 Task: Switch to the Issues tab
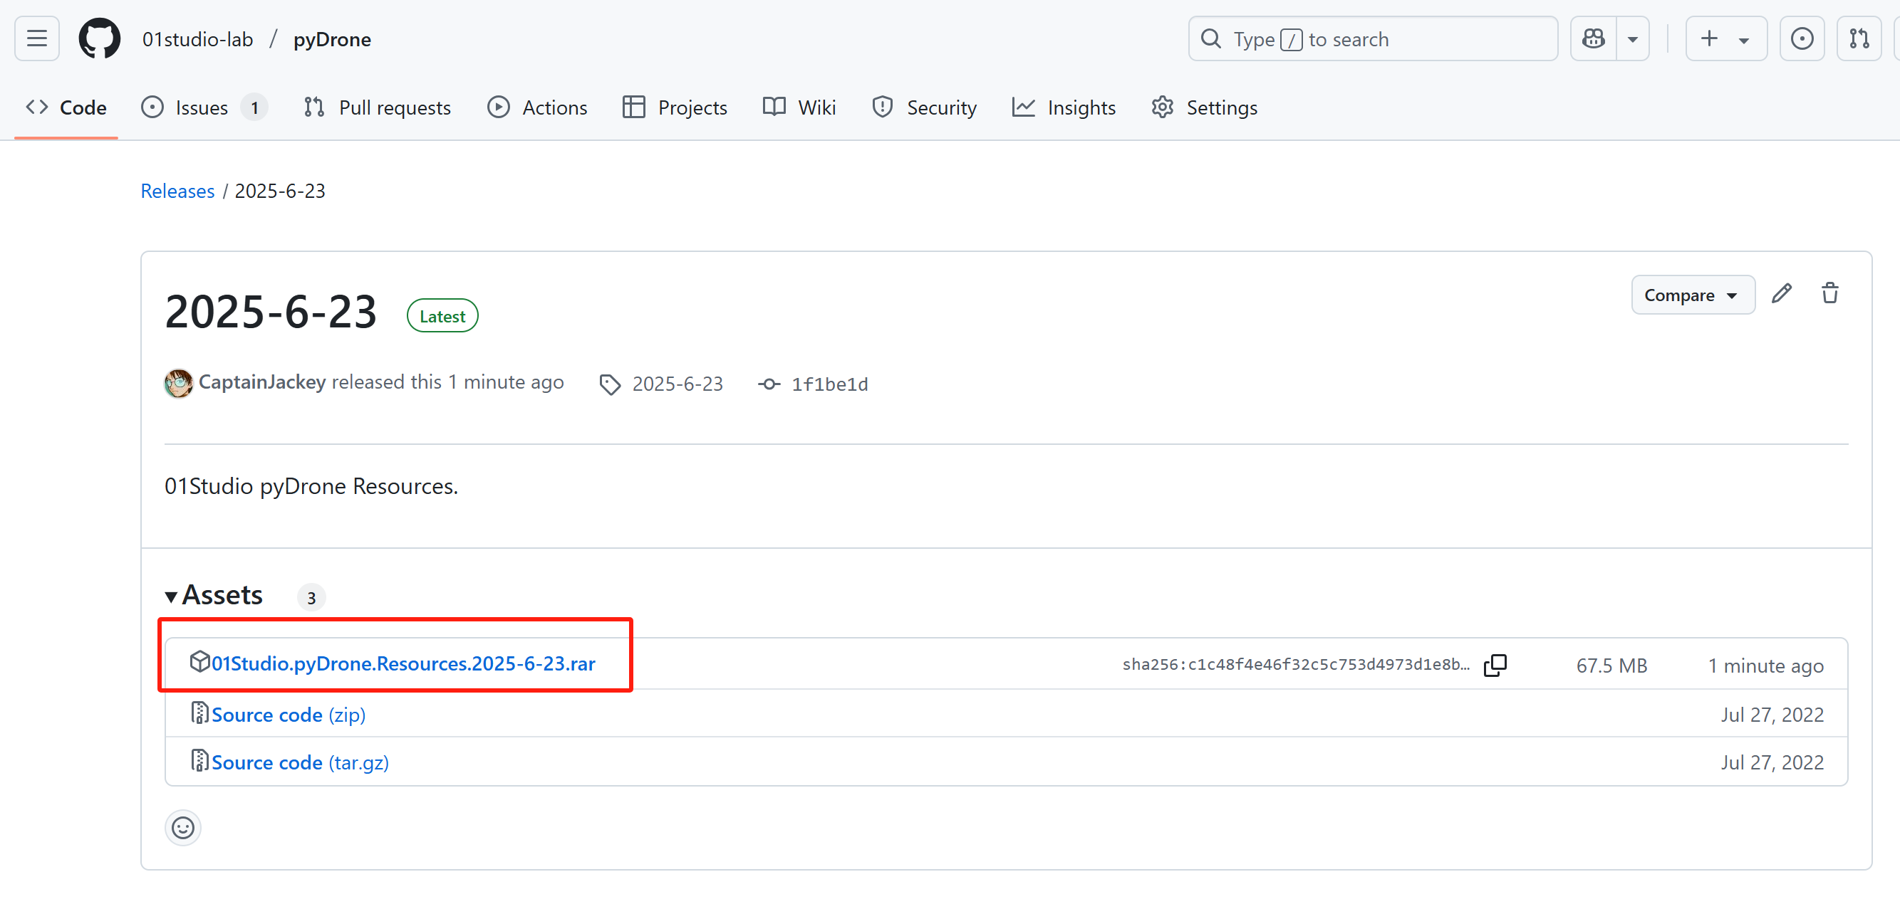(x=204, y=107)
